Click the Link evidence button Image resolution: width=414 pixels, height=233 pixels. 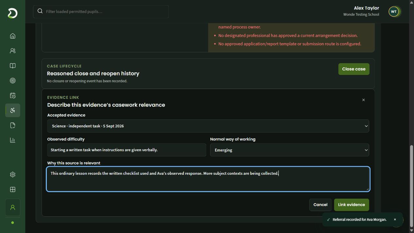click(351, 205)
